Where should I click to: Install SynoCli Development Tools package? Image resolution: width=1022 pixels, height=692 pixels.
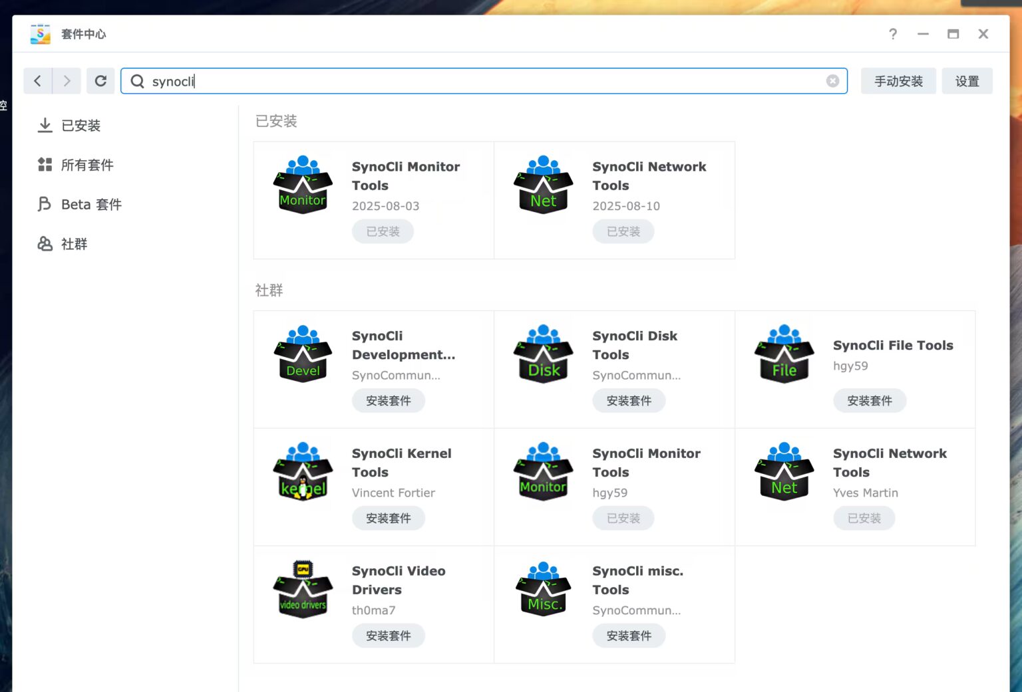point(389,401)
